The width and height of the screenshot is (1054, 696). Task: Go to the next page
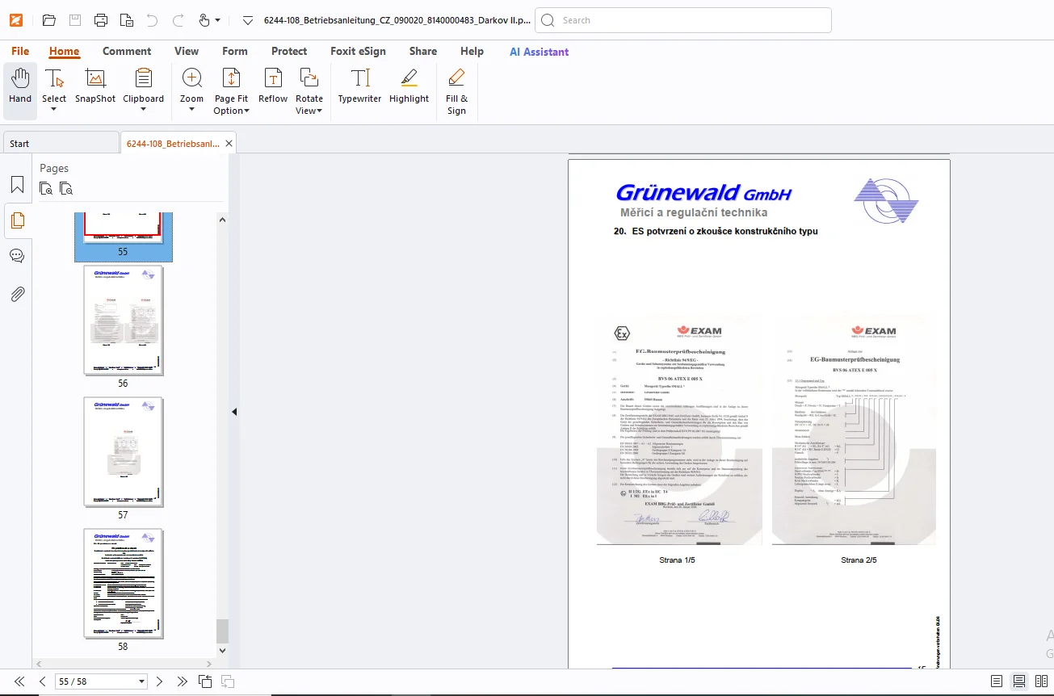pyautogui.click(x=160, y=681)
